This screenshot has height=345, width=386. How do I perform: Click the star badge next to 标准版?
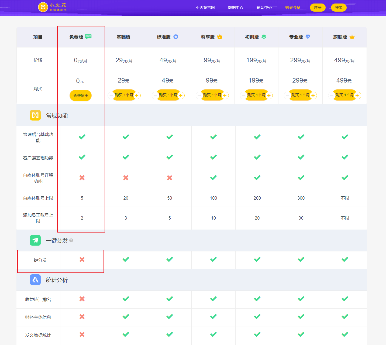tap(176, 37)
